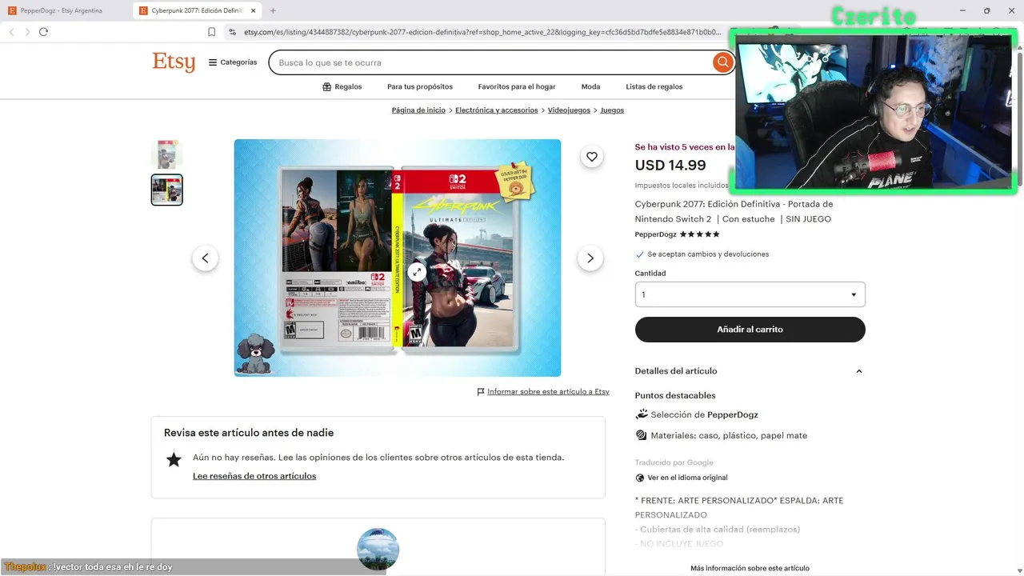Open Electrónica y accesorios breadcrumb
This screenshot has height=576, width=1024.
pos(497,110)
